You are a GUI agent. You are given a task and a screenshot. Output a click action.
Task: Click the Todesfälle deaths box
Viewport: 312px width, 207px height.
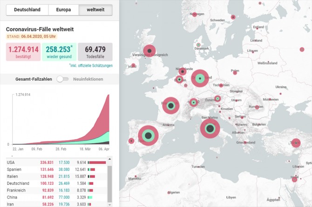95,52
